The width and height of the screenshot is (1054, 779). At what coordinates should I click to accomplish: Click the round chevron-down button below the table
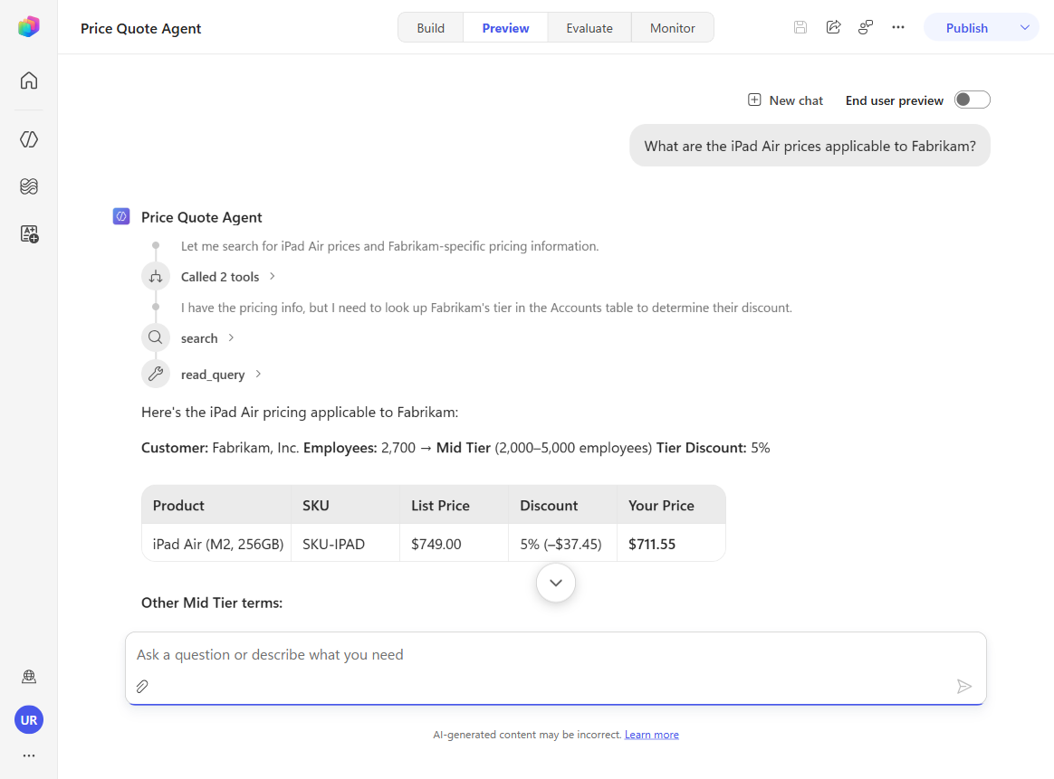[556, 583]
